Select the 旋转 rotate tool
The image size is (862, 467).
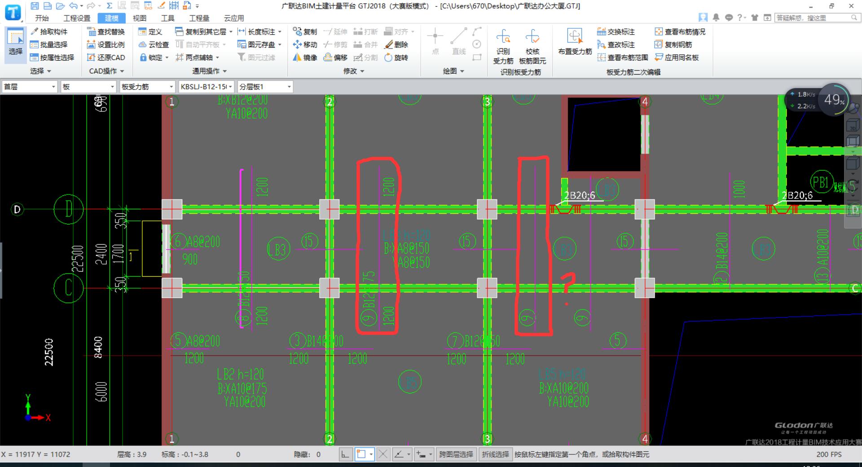point(396,57)
